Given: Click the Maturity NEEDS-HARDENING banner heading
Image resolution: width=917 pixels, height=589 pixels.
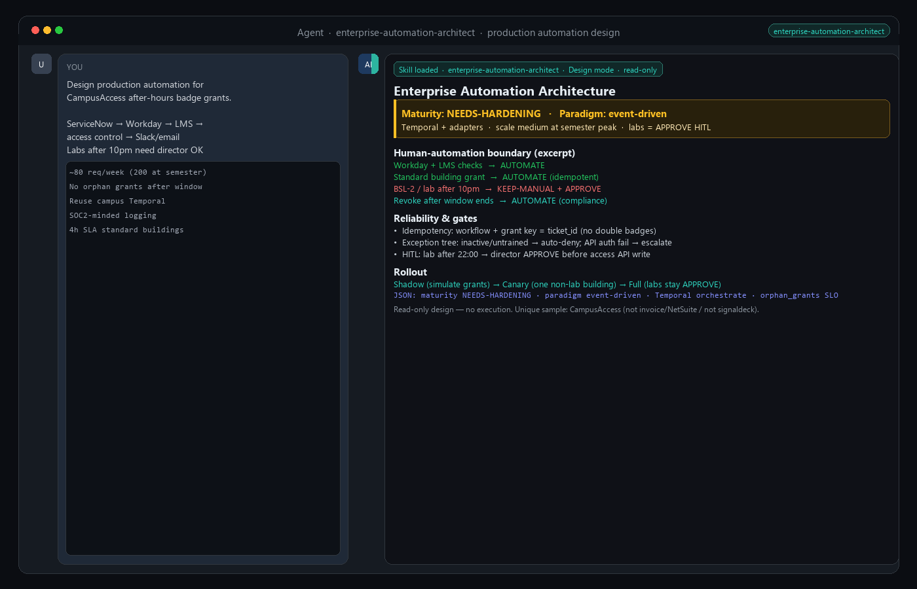Looking at the screenshot, I should 534,114.
